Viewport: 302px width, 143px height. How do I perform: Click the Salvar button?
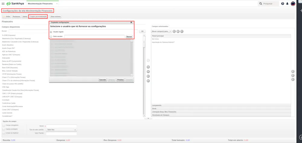(25, 17)
